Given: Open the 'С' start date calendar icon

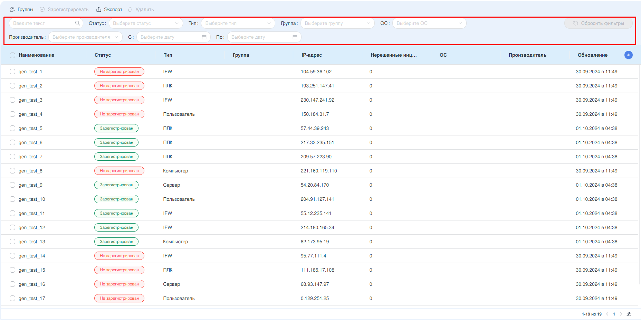Looking at the screenshot, I should [204, 37].
